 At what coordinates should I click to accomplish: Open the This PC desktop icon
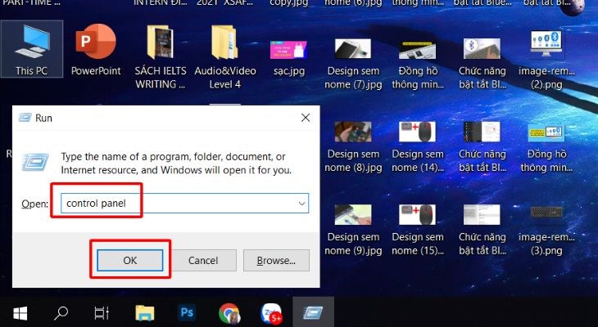[32, 49]
